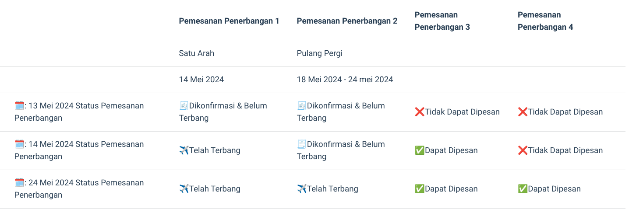Click the airplane icon in Penerbangan 2 on 24 Mei
This screenshot has height=209, width=629.
pyautogui.click(x=302, y=188)
